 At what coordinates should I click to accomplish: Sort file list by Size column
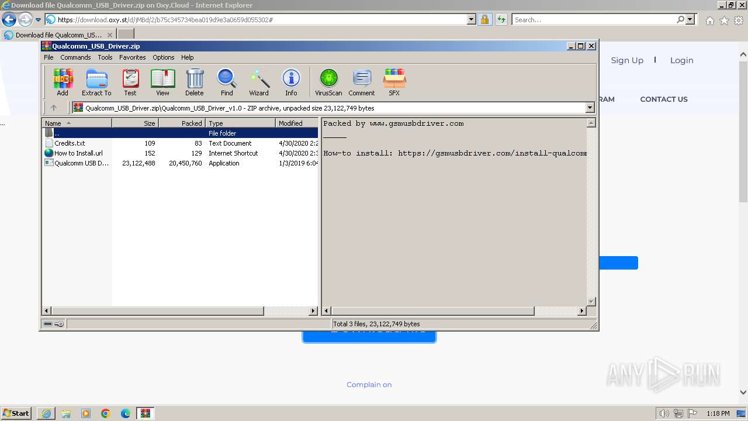click(135, 123)
